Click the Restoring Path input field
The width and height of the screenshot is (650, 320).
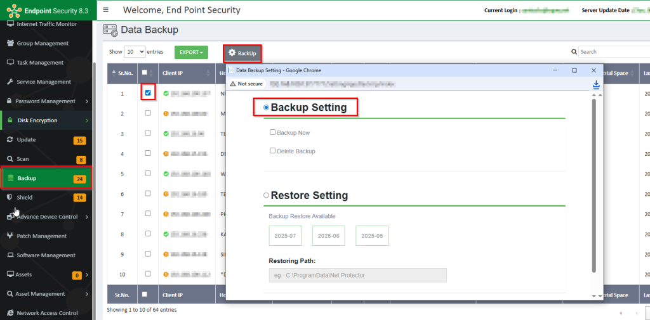pos(357,275)
